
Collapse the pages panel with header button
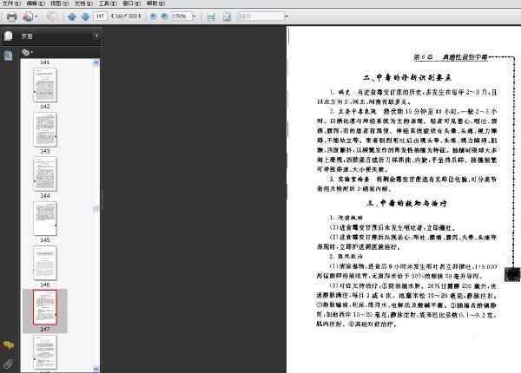96,36
